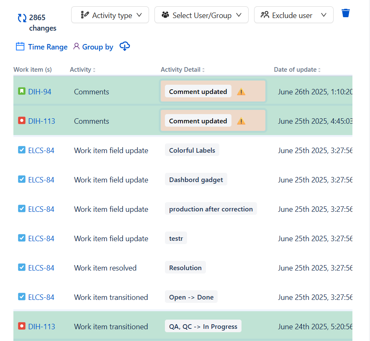Open ELCS-84 link in the Resolution row
The height and width of the screenshot is (341, 370).
[41, 268]
